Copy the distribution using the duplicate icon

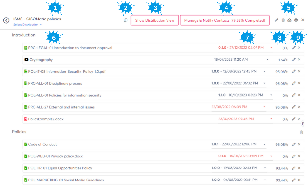[x=126, y=20]
